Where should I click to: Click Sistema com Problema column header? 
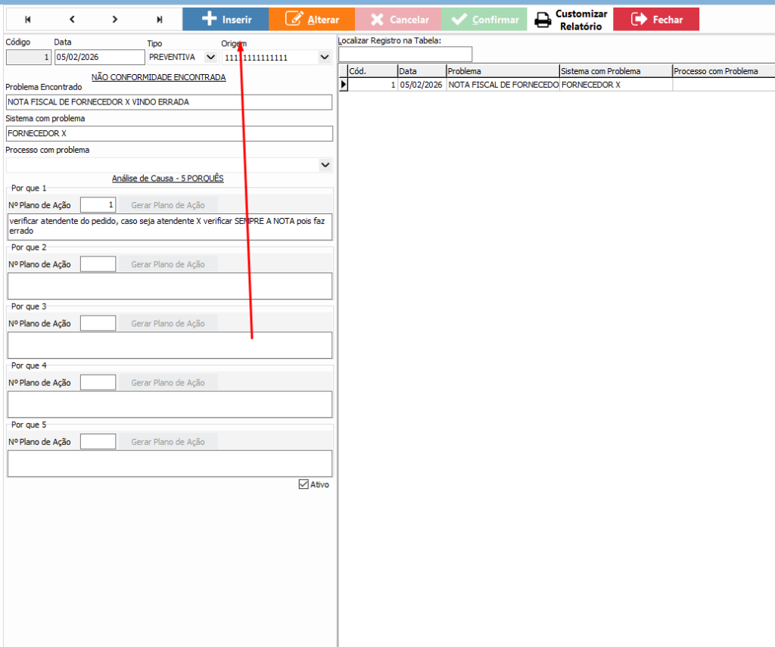615,71
